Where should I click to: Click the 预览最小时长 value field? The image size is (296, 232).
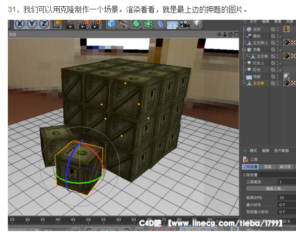(x=287, y=212)
